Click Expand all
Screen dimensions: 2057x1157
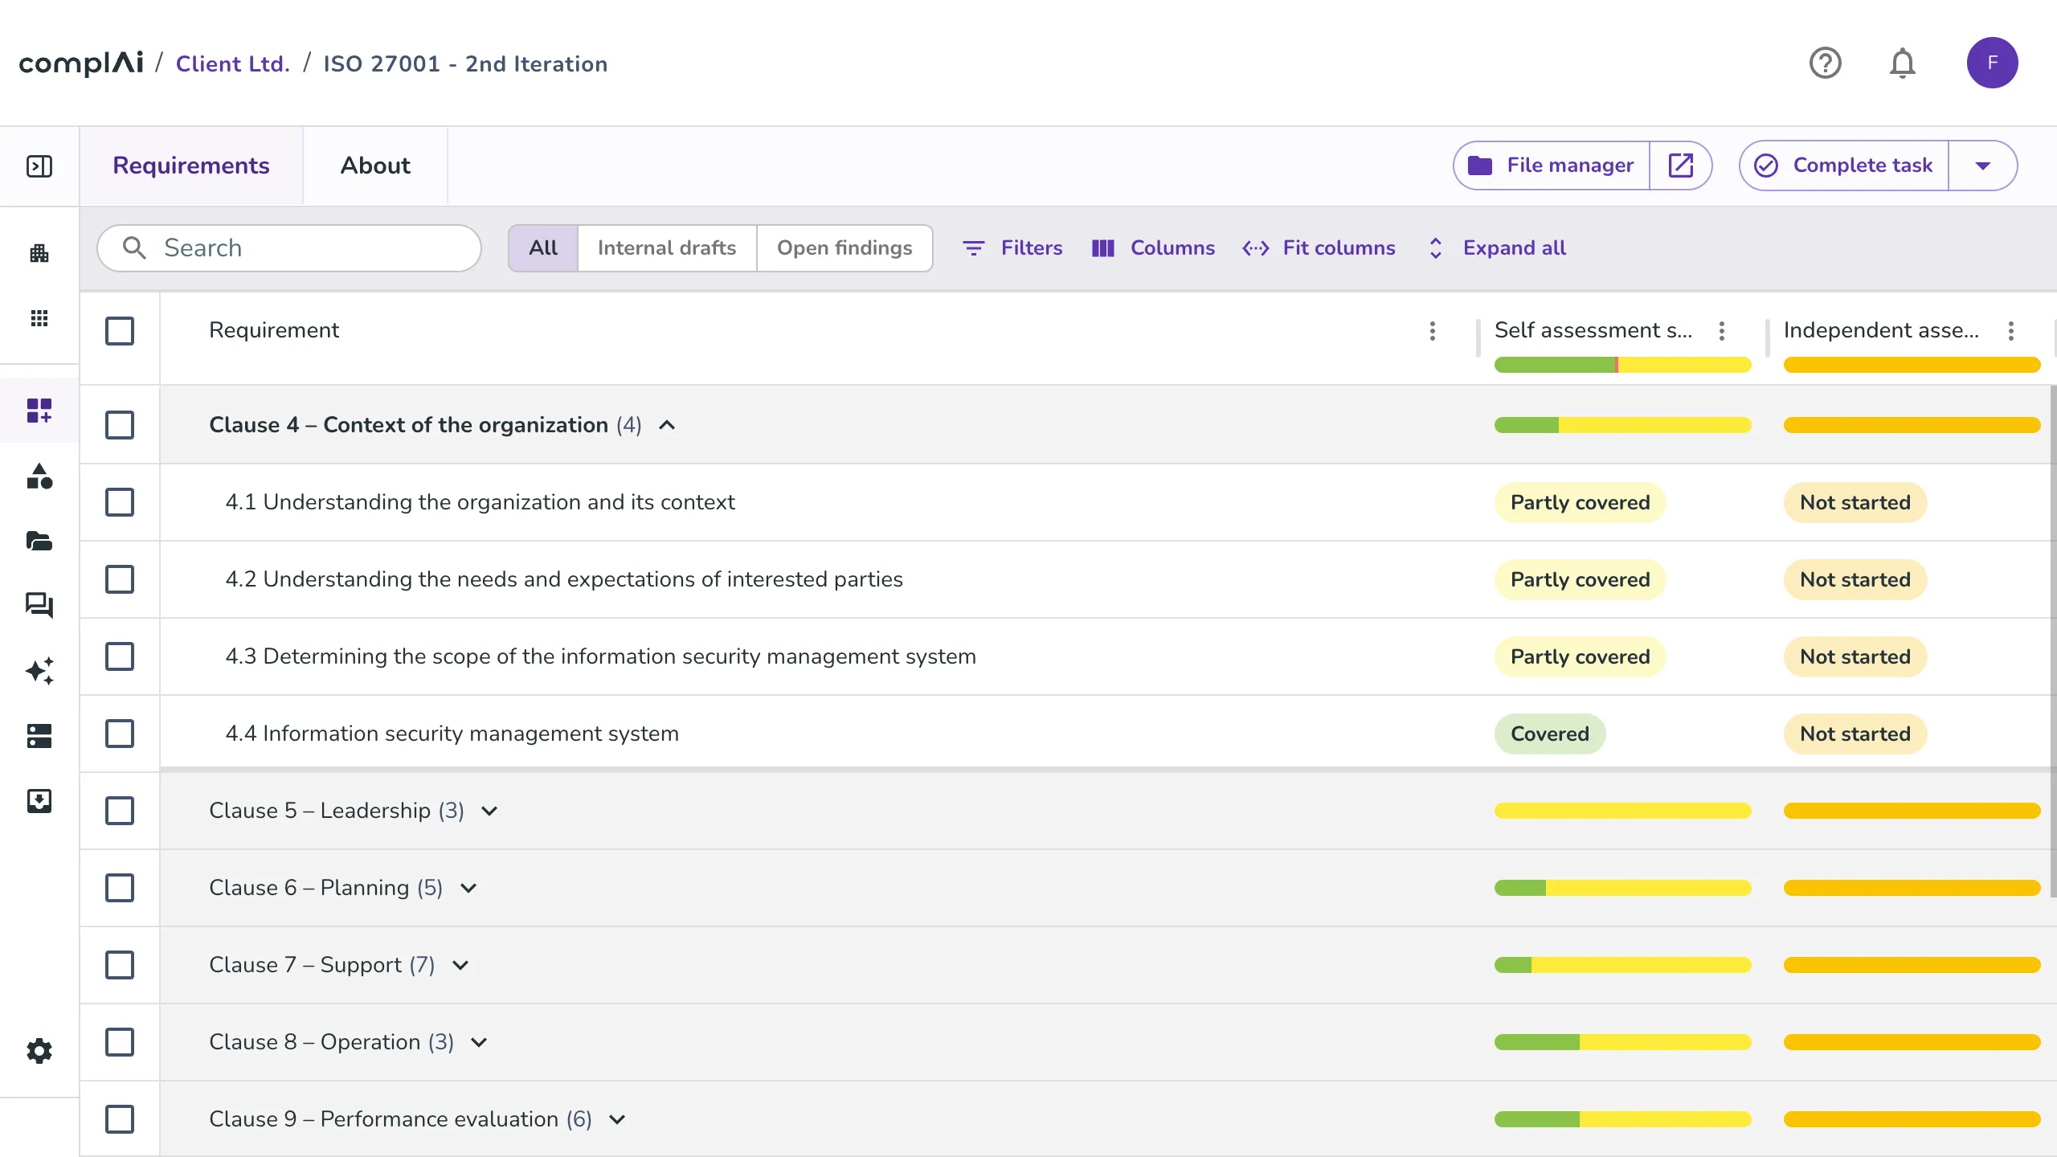(x=1498, y=248)
